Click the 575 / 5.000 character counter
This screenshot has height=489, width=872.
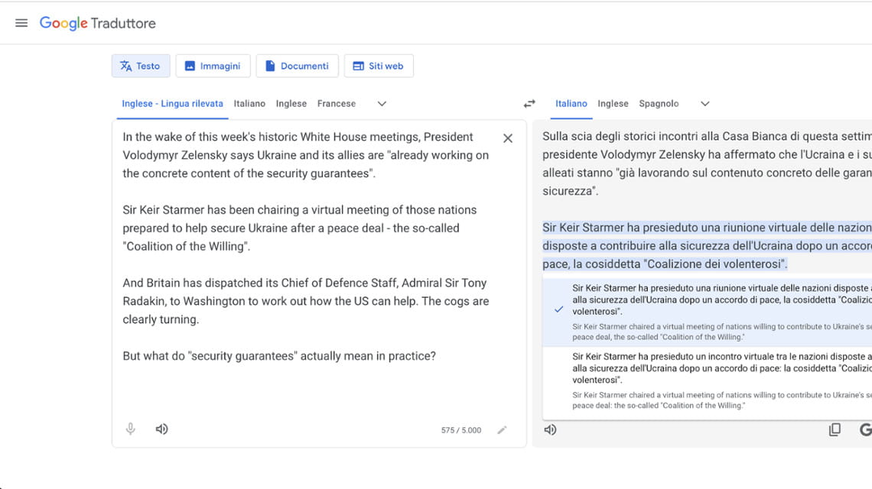point(461,430)
